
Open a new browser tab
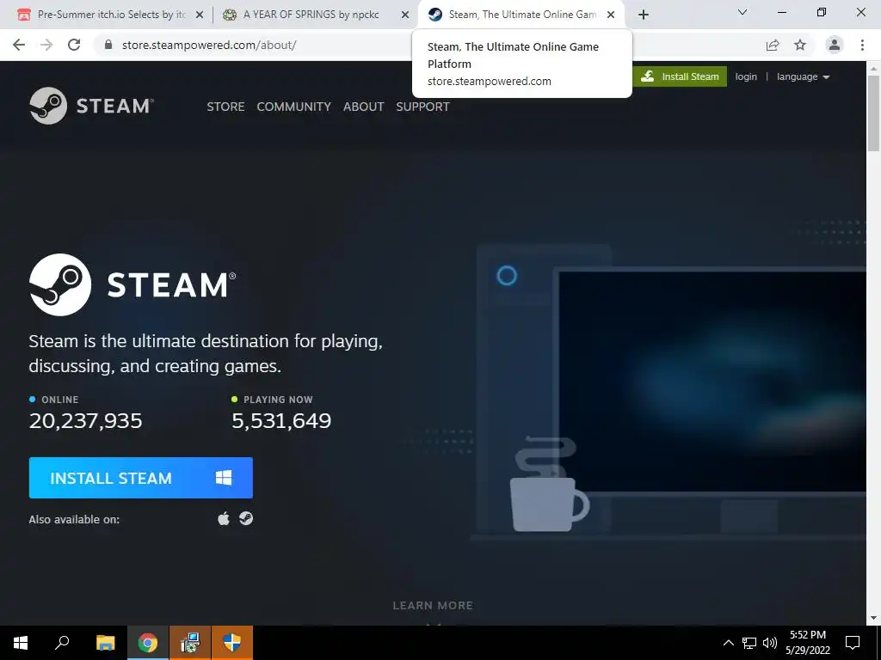644,15
